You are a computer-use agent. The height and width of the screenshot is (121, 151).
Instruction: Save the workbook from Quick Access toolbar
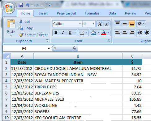[21, 5]
